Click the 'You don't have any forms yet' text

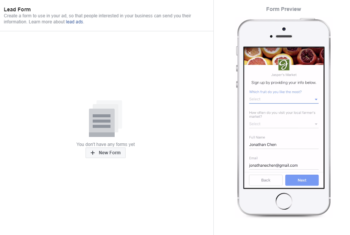(x=105, y=144)
